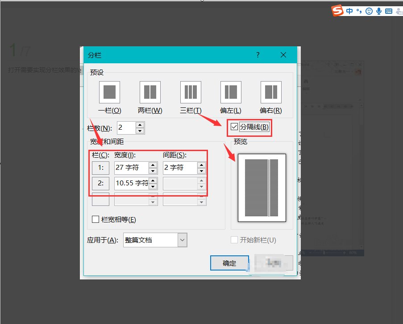Open the 应用于 scope dropdown
This screenshot has width=403, height=324.
pos(182,240)
